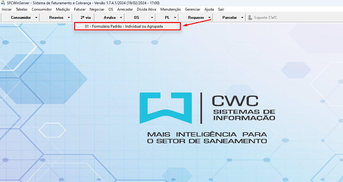Expand the Avulsa dropdown arrow
The image size is (343, 182).
pos(121,18)
